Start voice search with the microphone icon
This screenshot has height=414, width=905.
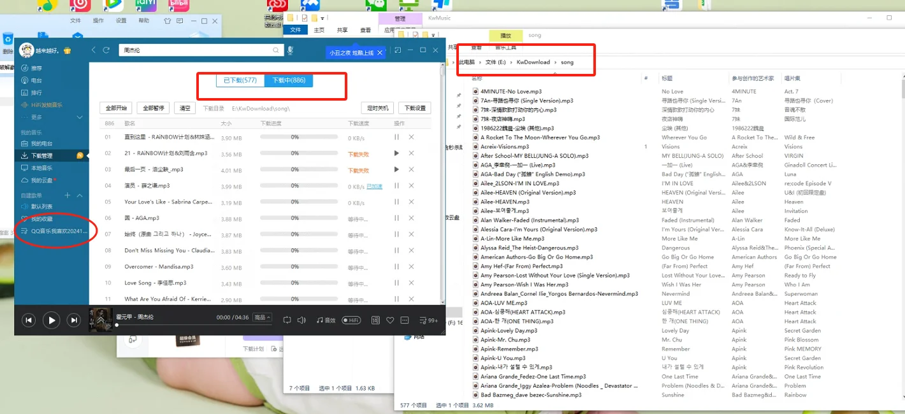(x=290, y=50)
